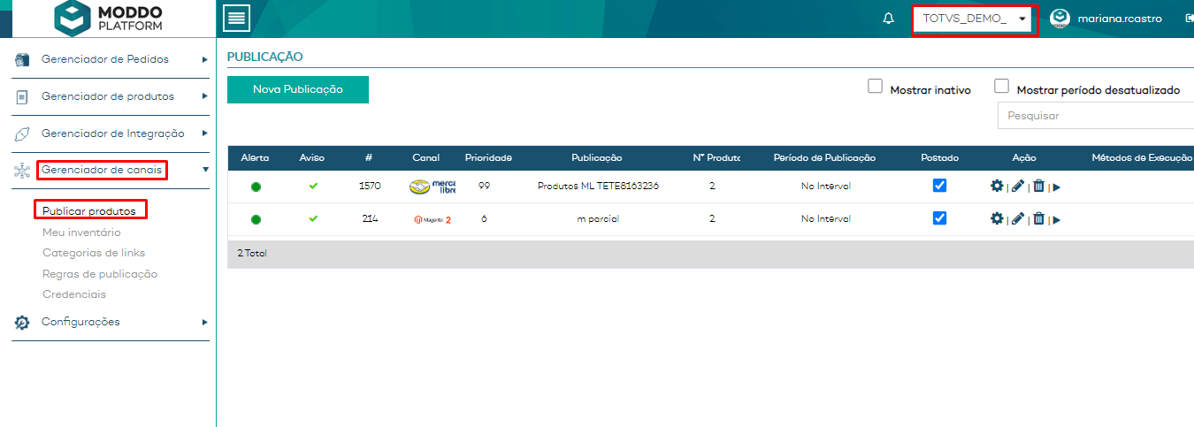
Task: Click the 2 Total footer text
Action: [x=252, y=253]
